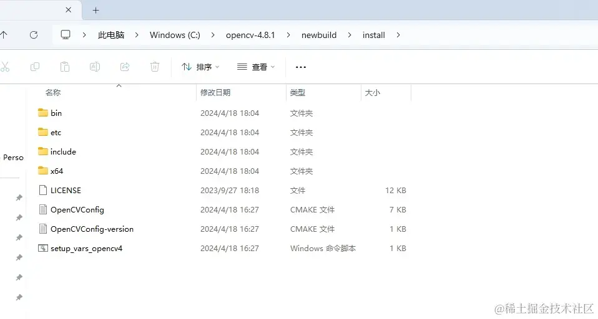Select the etc folder name
Viewport: 598px width, 319px height.
click(56, 133)
